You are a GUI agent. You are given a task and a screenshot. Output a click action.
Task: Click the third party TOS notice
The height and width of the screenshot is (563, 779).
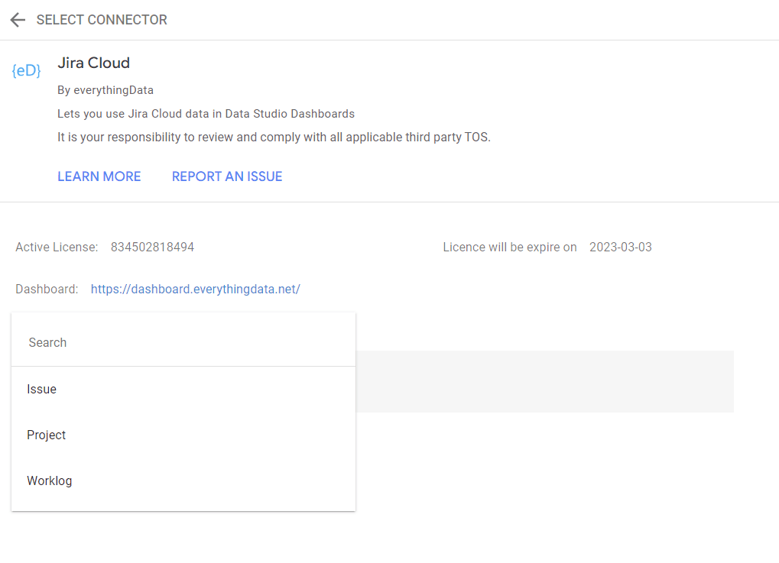coord(274,138)
